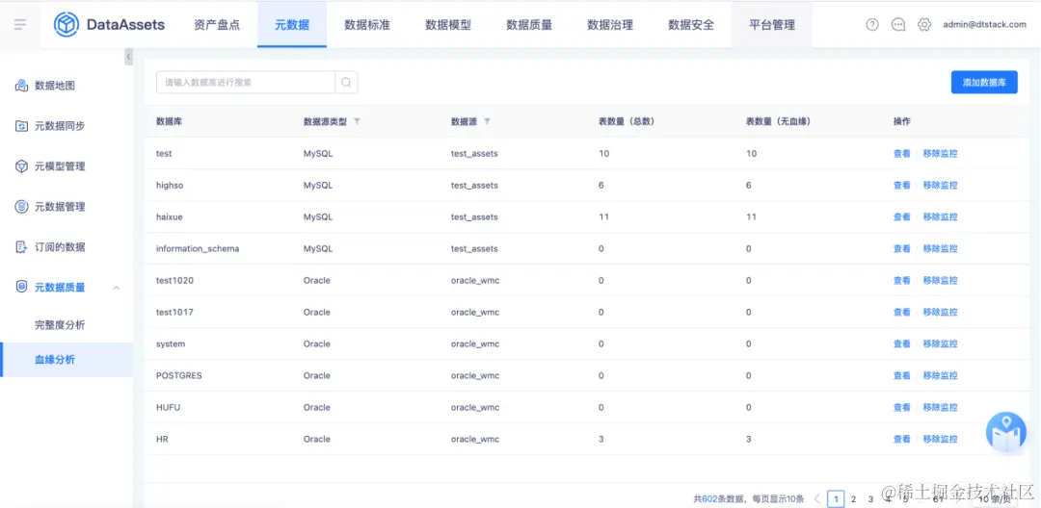Image resolution: width=1041 pixels, height=508 pixels.
Task: Click 移除监控 for system row
Action: pos(940,343)
